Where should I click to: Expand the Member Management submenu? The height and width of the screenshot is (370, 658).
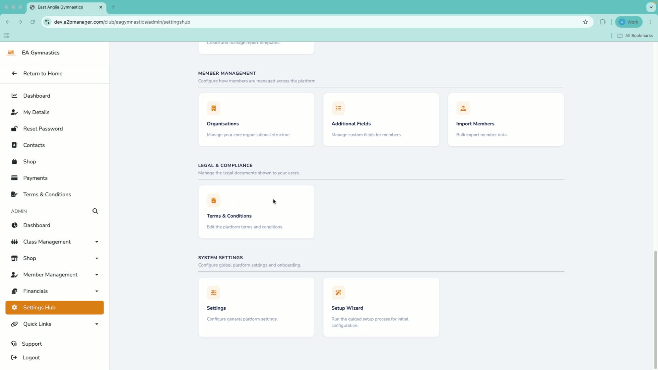(97, 275)
